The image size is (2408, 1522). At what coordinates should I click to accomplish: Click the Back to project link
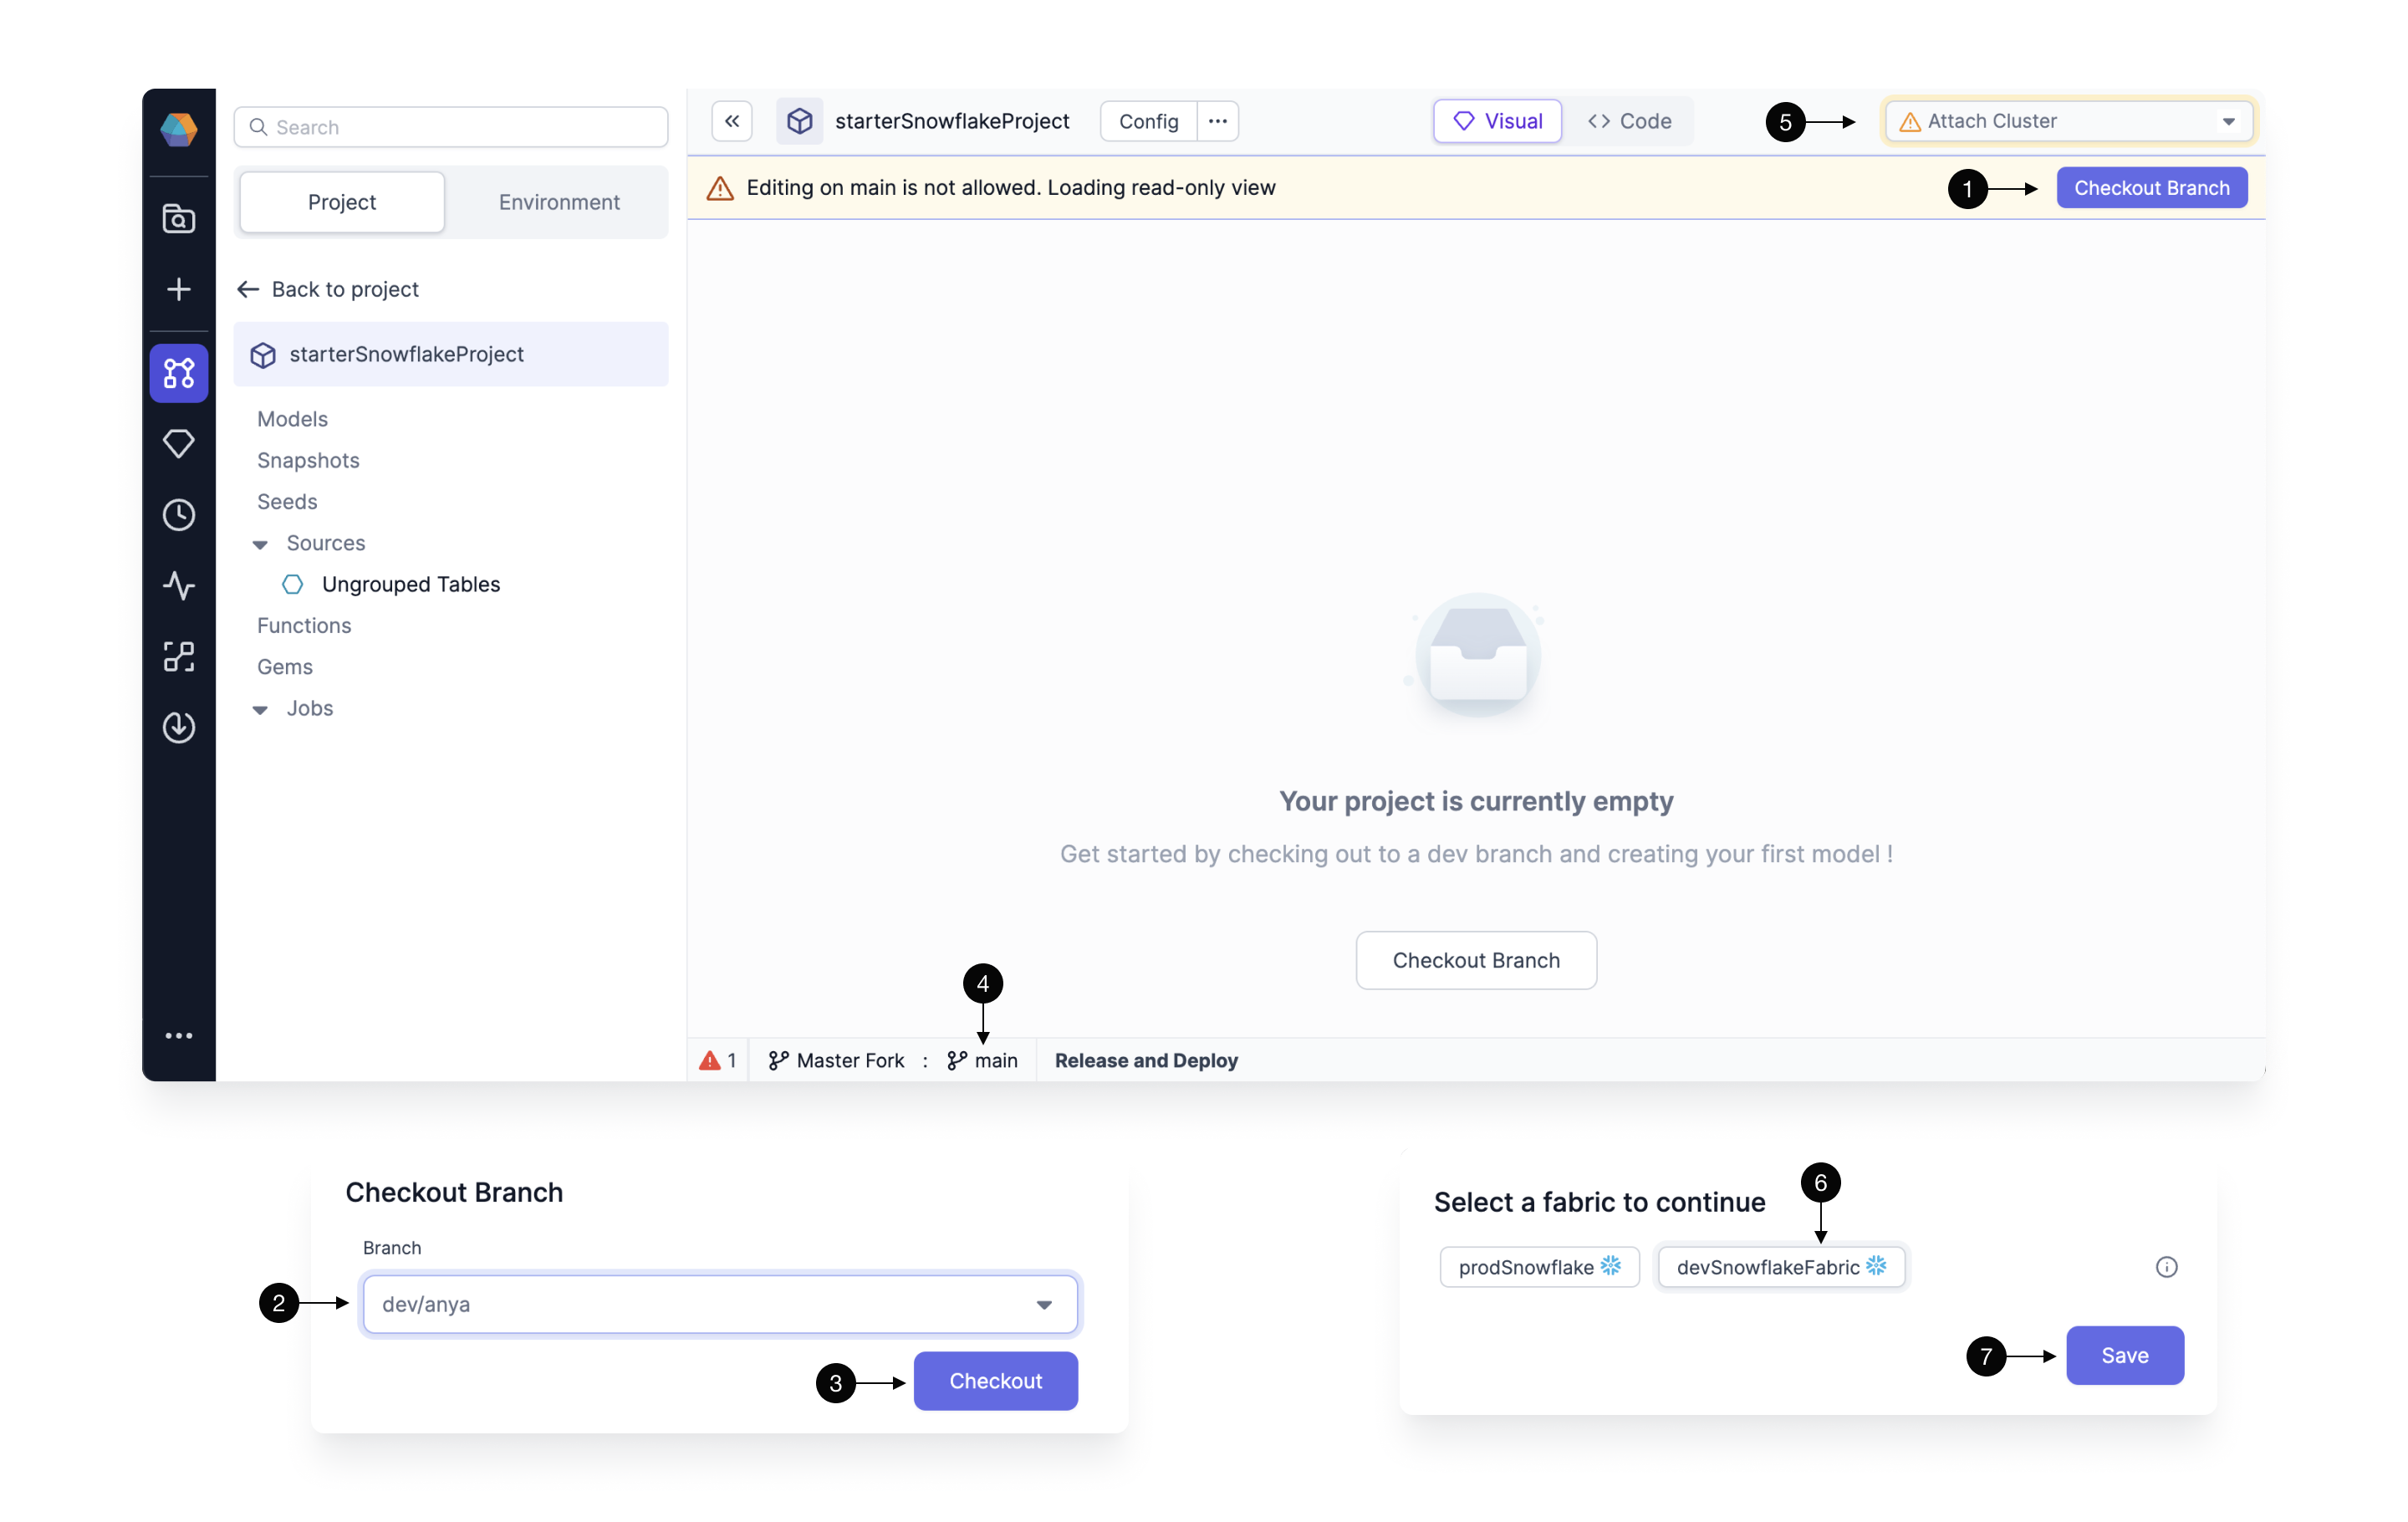pyautogui.click(x=345, y=289)
